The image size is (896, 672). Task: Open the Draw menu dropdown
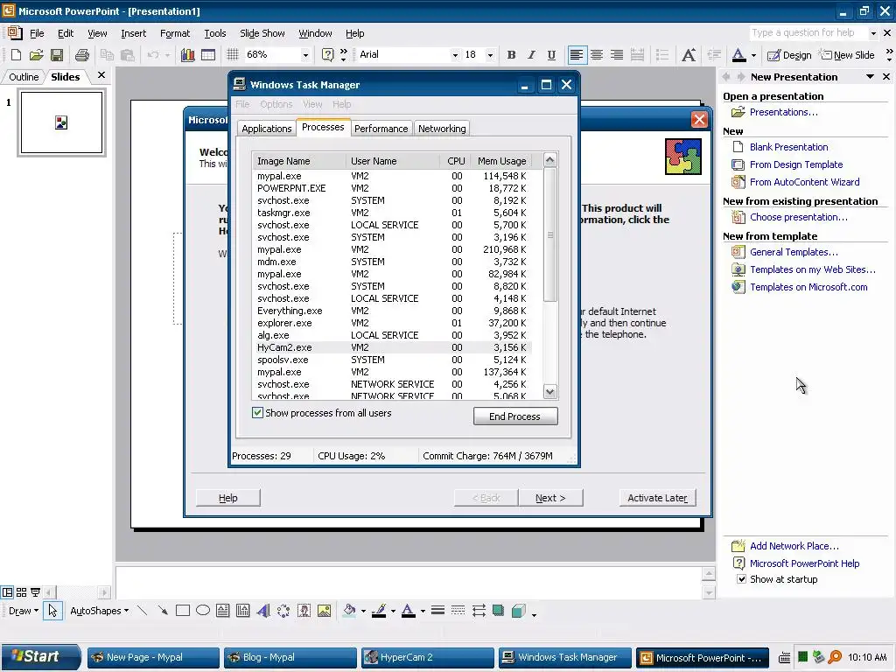click(24, 611)
